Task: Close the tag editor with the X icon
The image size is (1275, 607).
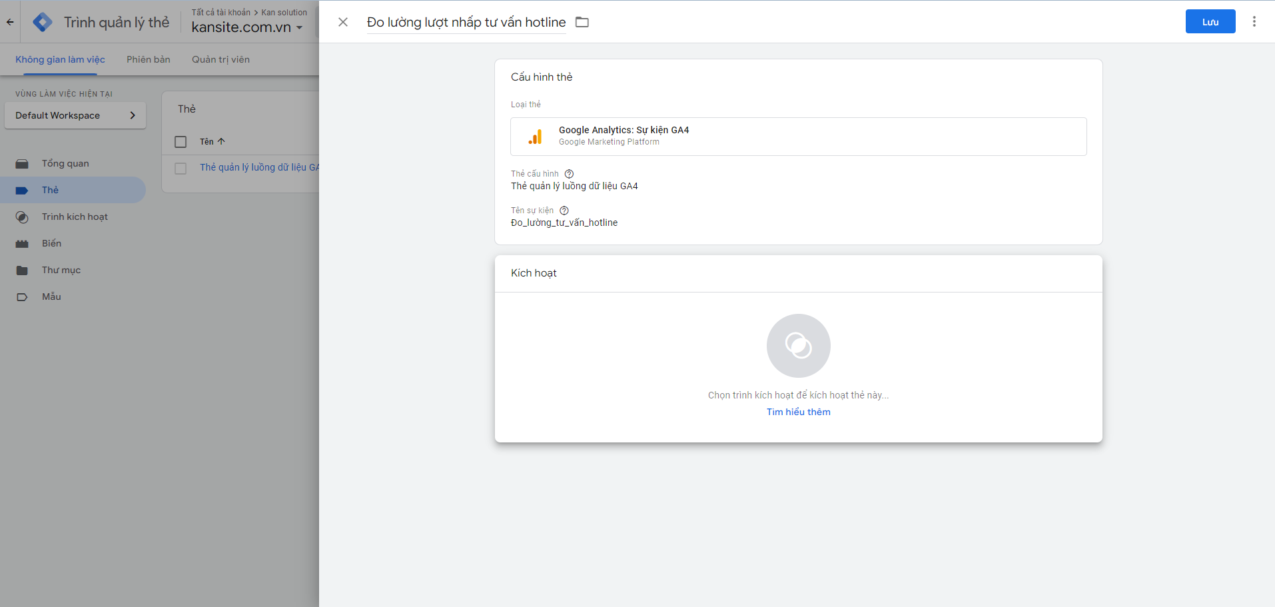Action: (x=343, y=22)
